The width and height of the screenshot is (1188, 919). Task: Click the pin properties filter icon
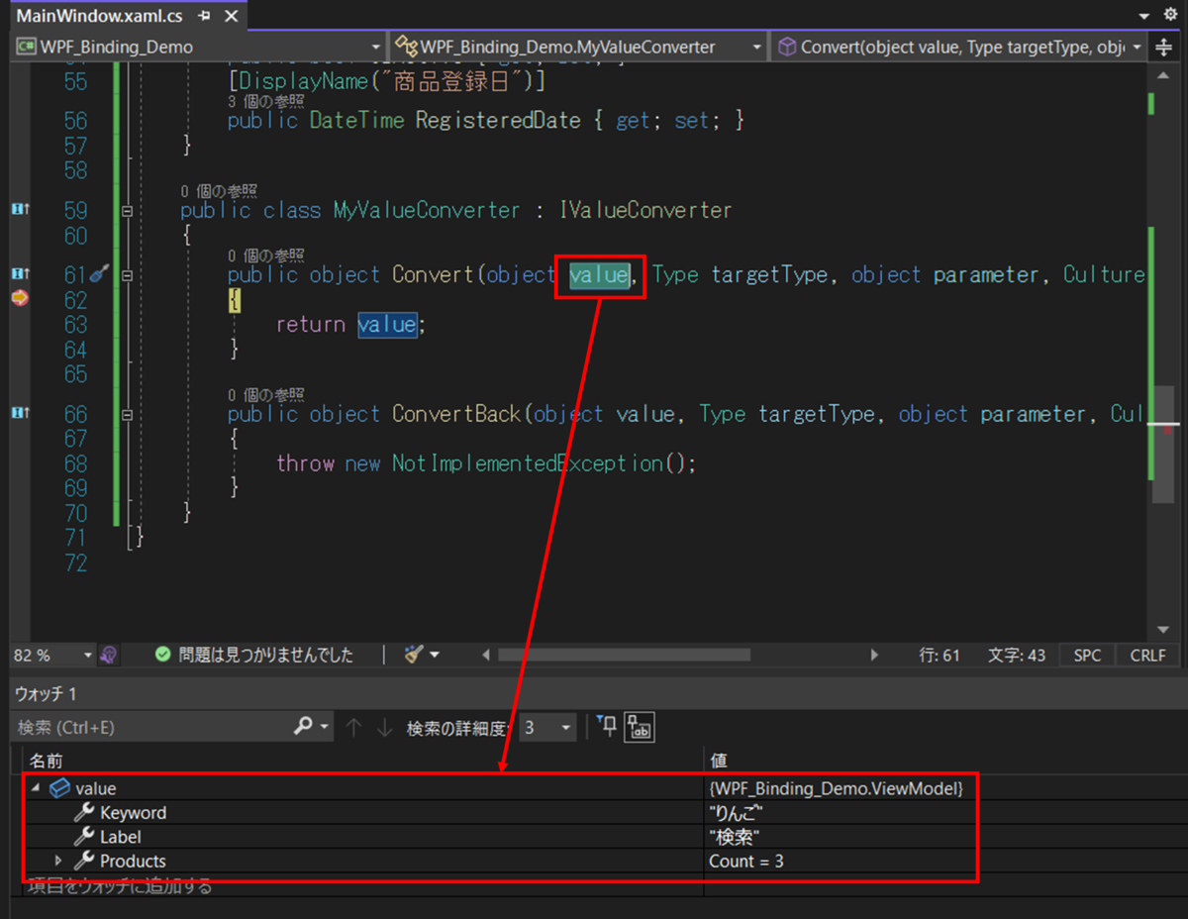(608, 728)
